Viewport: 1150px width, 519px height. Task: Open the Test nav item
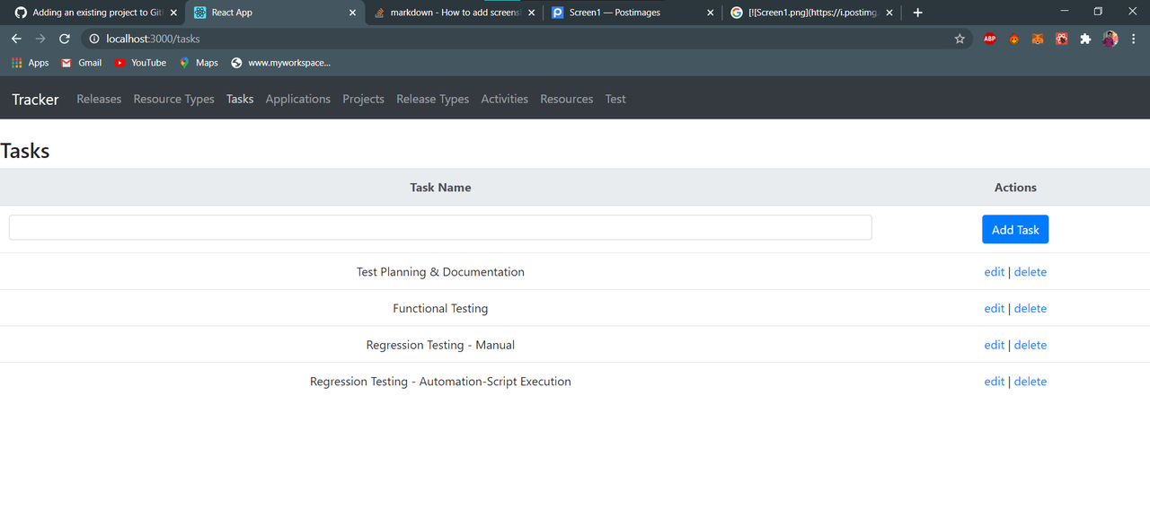pos(615,99)
